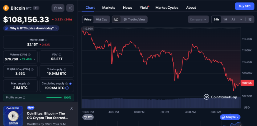
Task: Click the info icon next to FDV
Action: (60, 54)
